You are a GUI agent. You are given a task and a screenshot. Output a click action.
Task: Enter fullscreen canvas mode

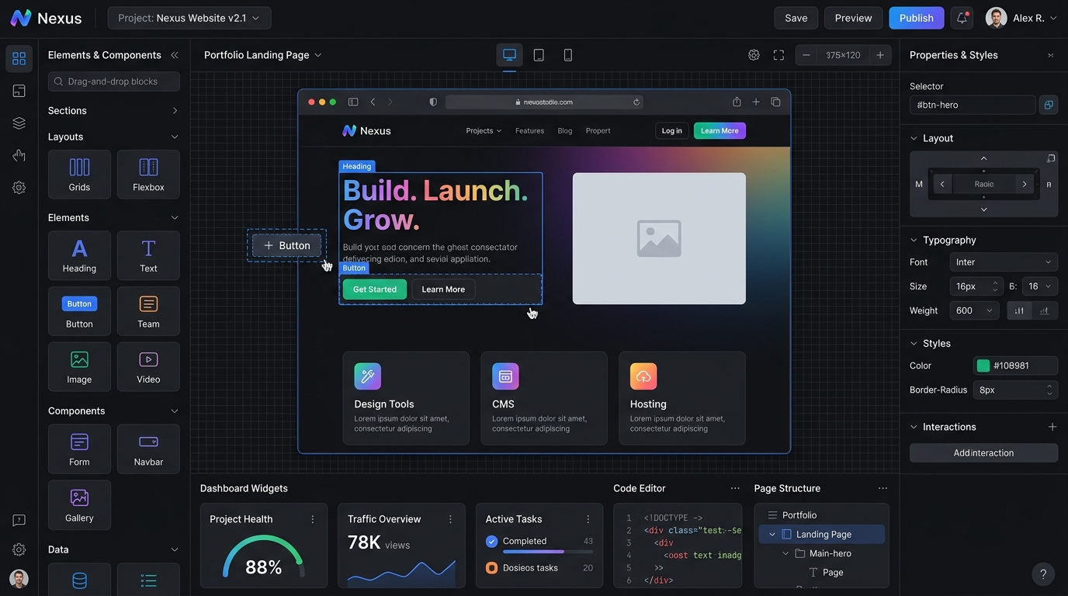(x=778, y=55)
